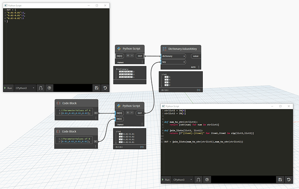Click Dictionary.ValueAtKey node title
Image resolution: width=299 pixels, height=189 pixels.
tap(182, 49)
